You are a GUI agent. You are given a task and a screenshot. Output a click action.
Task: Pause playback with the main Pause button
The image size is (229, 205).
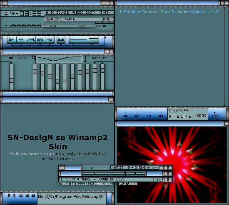pyautogui.click(x=31, y=40)
